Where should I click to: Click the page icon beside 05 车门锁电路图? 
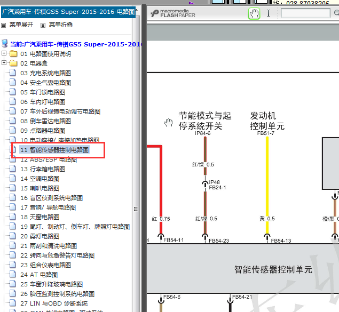13,92
